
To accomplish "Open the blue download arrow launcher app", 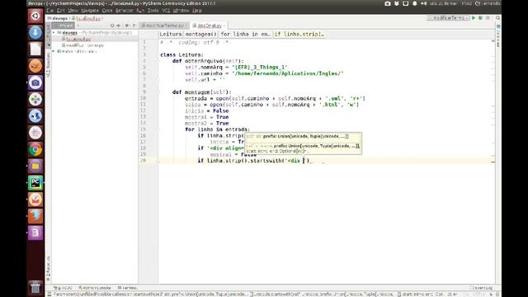I will pyautogui.click(x=35, y=33).
